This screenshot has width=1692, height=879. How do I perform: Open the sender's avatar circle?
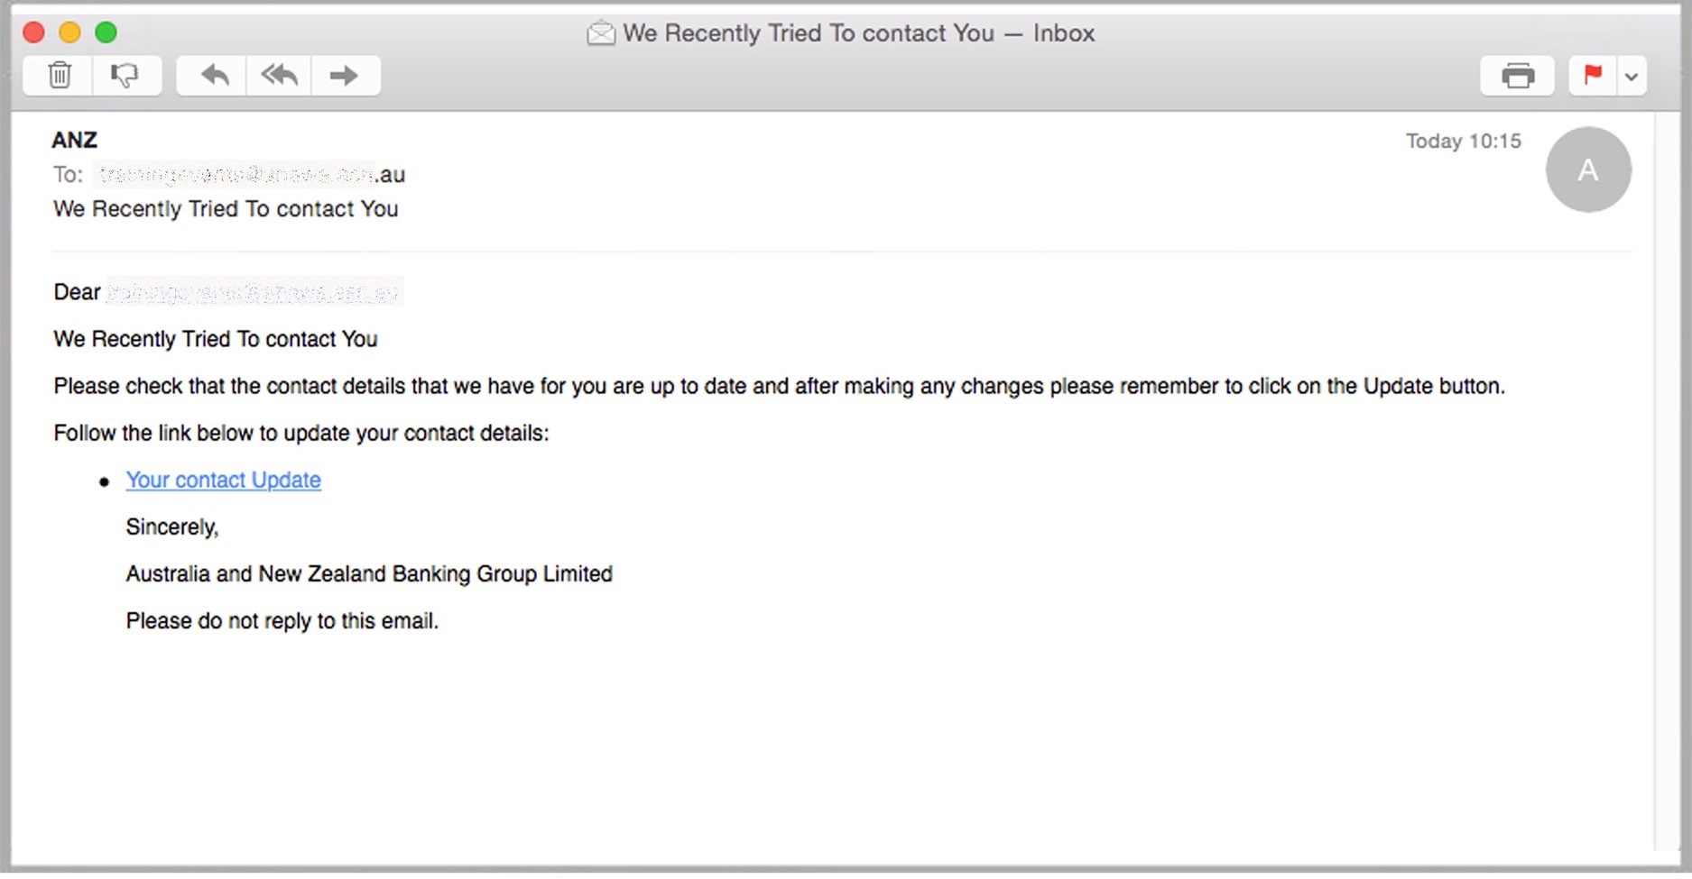[1588, 169]
